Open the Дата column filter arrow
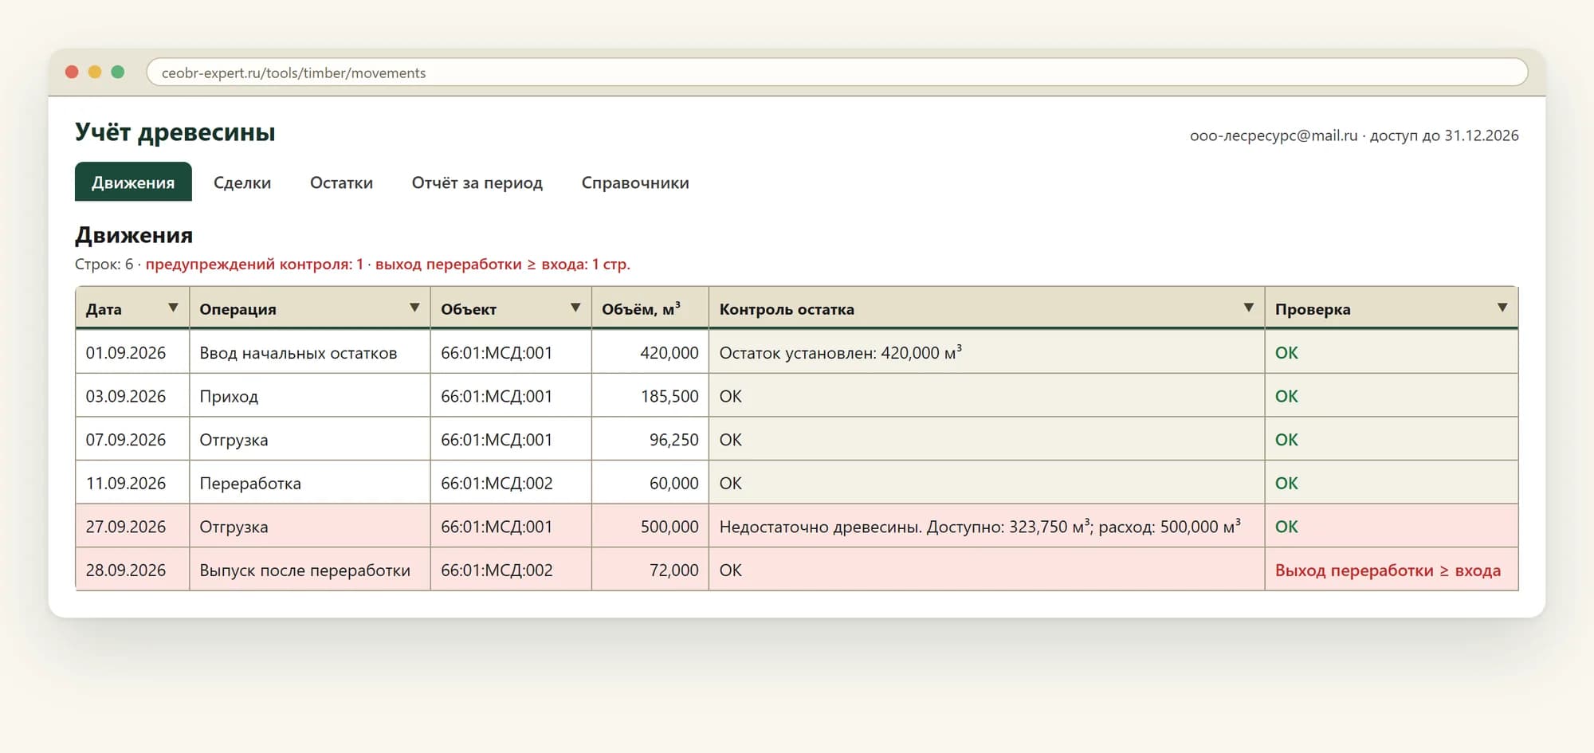The height and width of the screenshot is (753, 1594). [173, 308]
